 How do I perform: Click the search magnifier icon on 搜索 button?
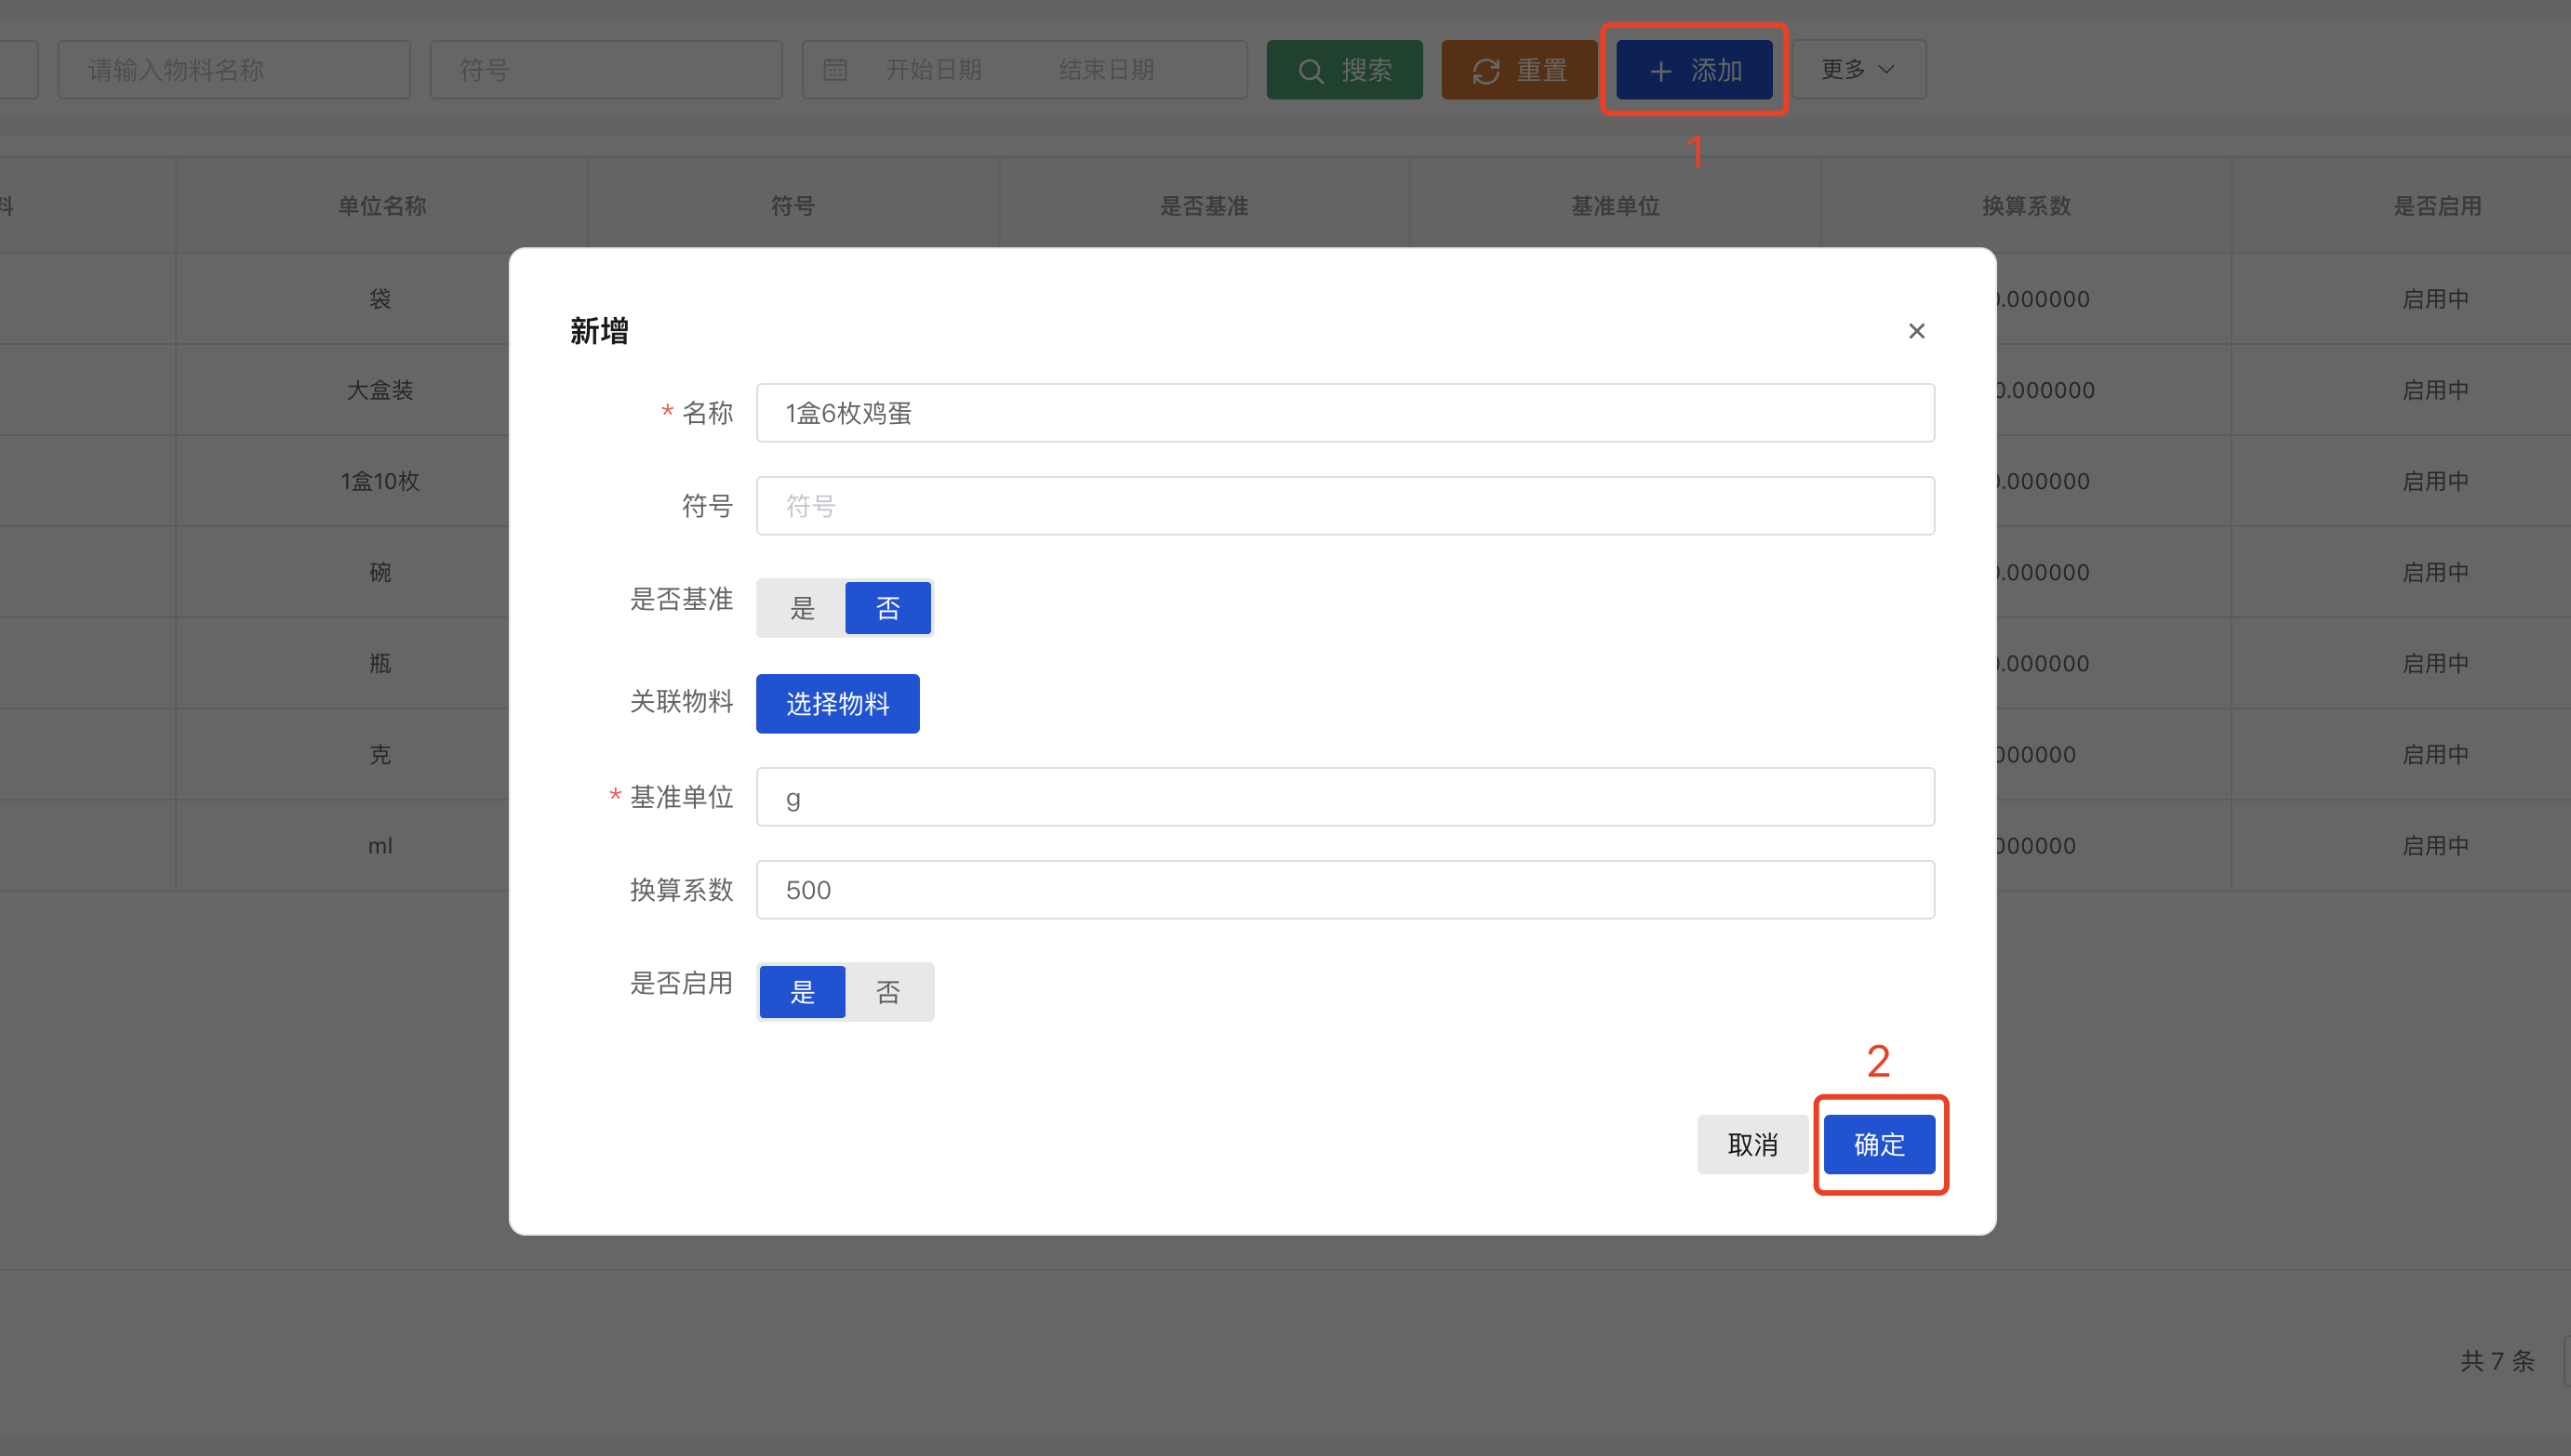coord(1311,70)
